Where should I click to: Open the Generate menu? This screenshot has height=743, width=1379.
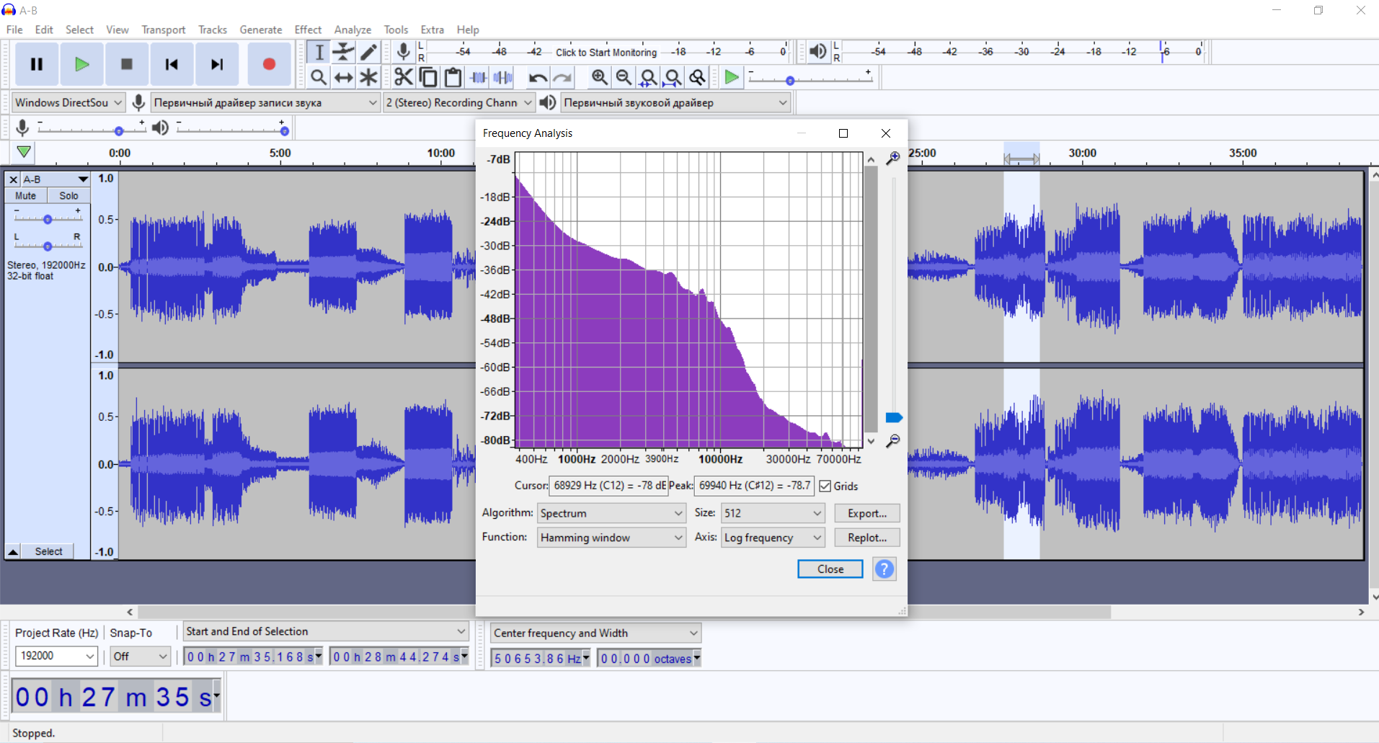pos(261,30)
